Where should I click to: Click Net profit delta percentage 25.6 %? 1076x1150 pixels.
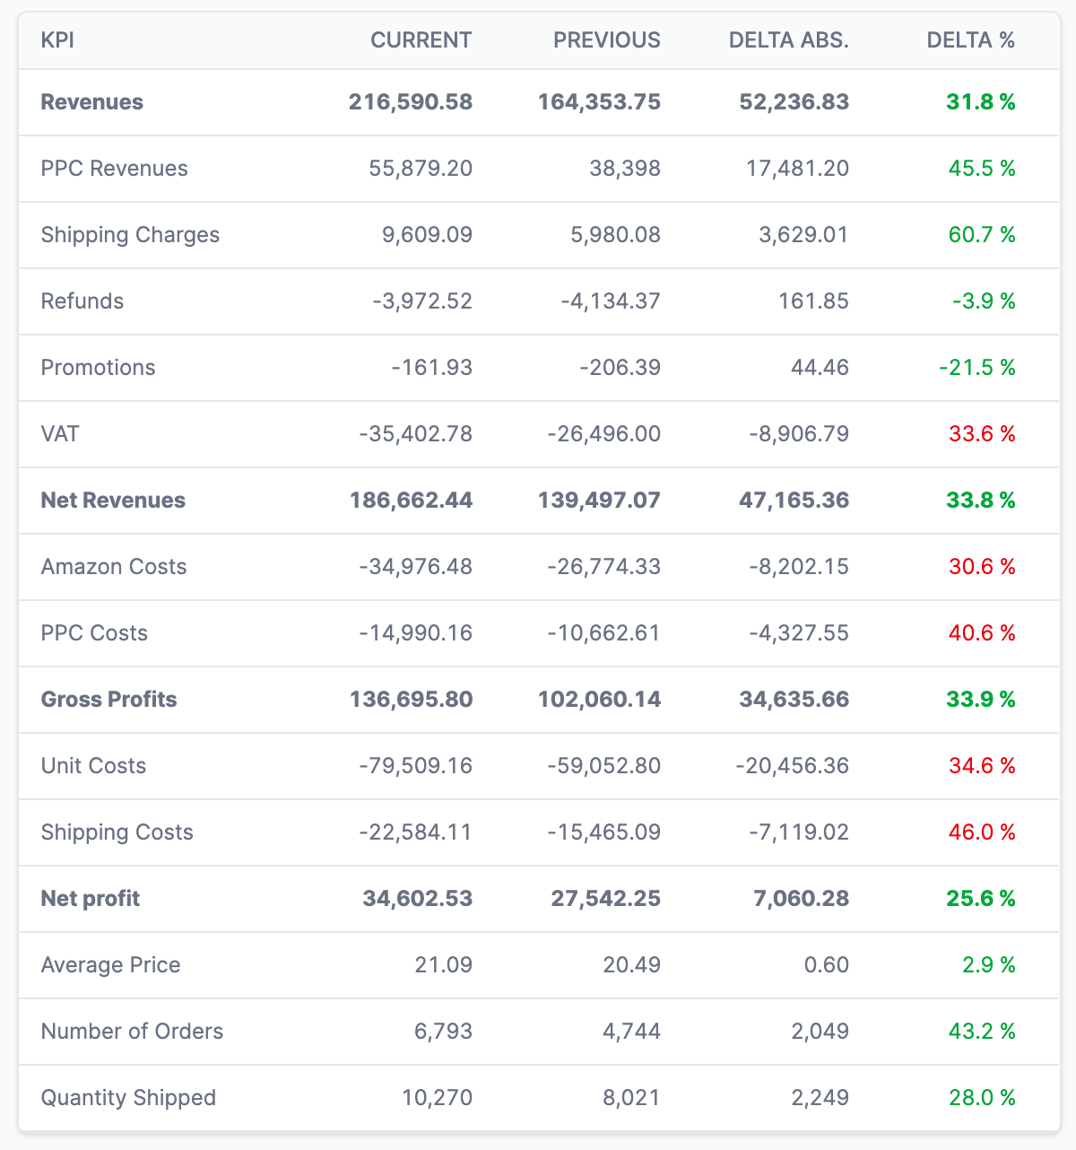(x=981, y=899)
